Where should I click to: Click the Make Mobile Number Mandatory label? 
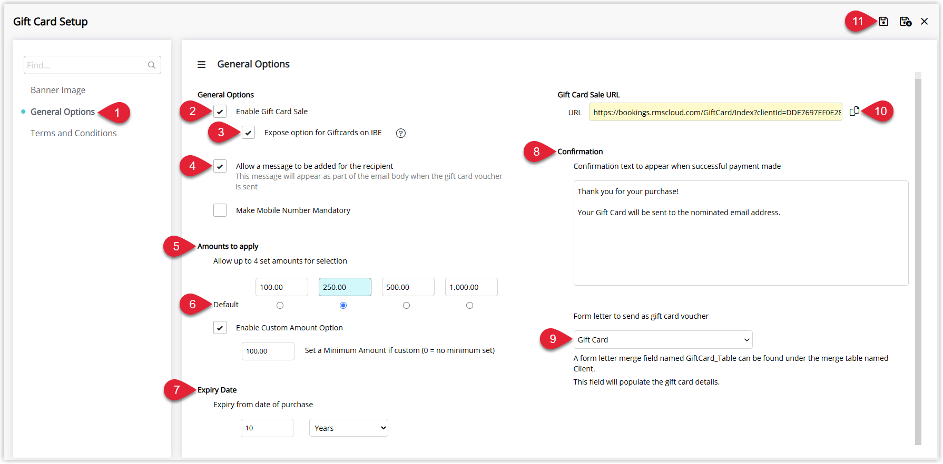(293, 210)
